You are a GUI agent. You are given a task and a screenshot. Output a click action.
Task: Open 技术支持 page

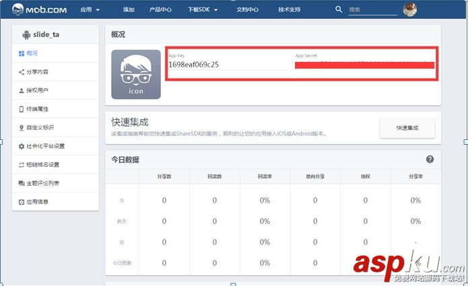(289, 9)
